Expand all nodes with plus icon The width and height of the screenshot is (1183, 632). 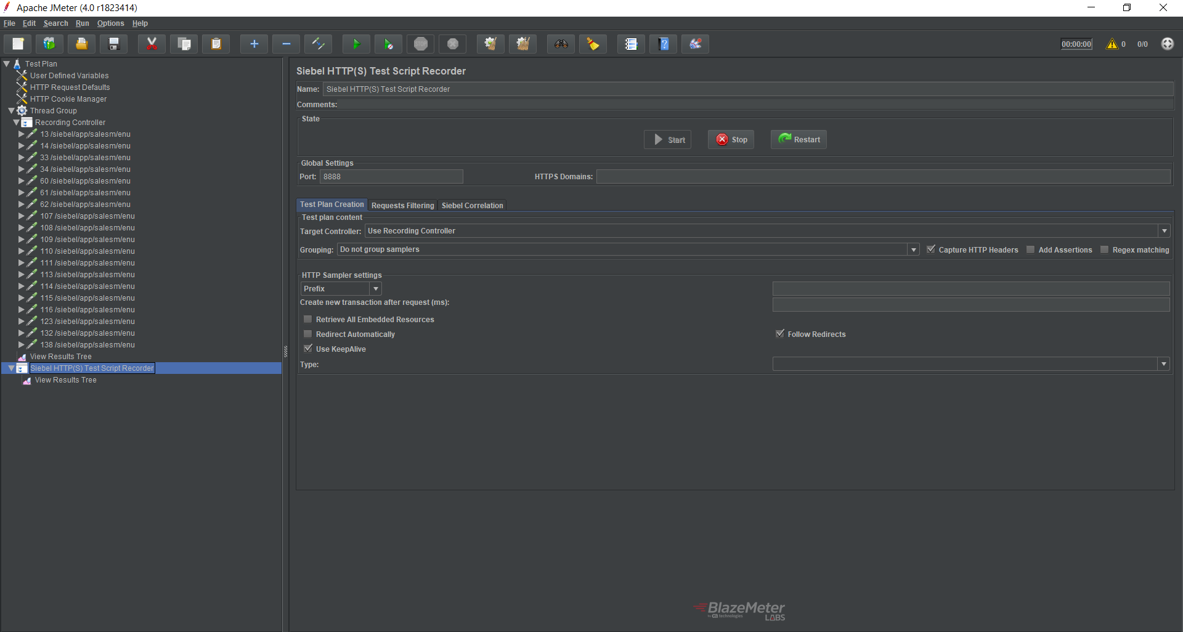click(254, 44)
